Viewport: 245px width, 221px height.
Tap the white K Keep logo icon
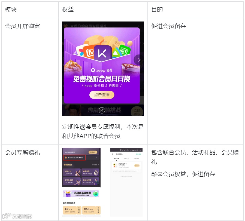coord(102,53)
